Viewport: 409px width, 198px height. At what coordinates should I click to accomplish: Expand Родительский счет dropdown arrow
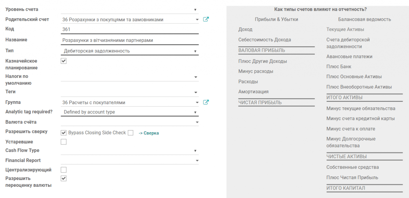[197, 20]
